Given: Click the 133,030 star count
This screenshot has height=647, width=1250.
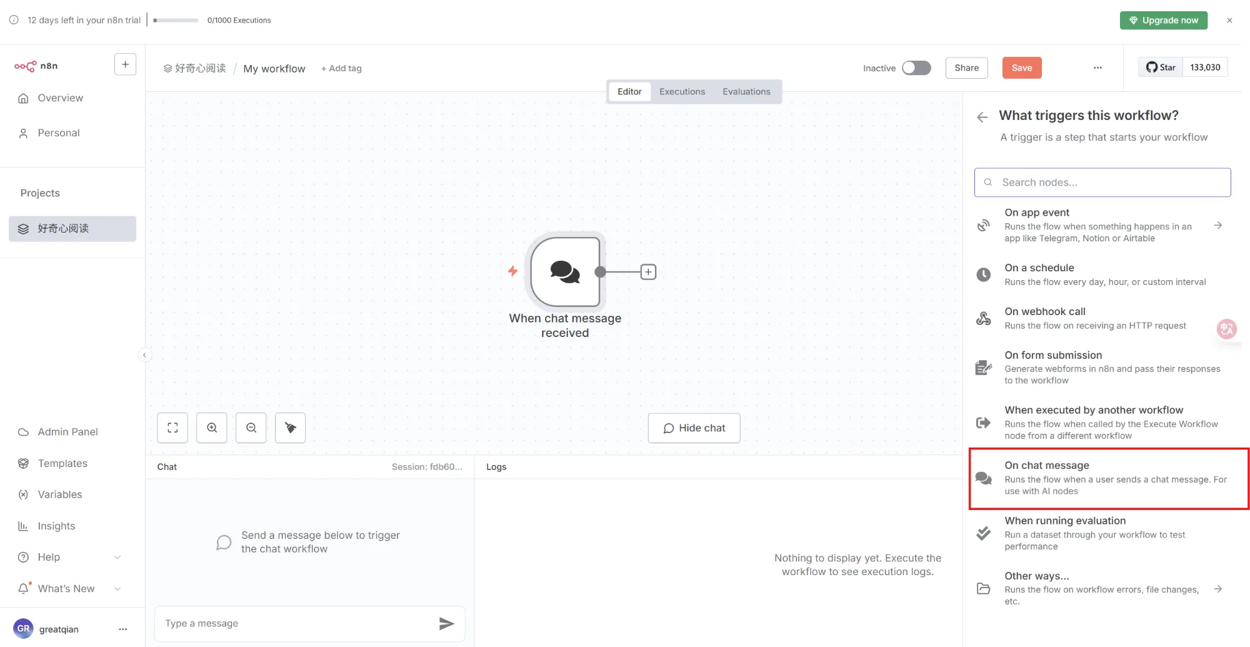Looking at the screenshot, I should pyautogui.click(x=1205, y=67).
